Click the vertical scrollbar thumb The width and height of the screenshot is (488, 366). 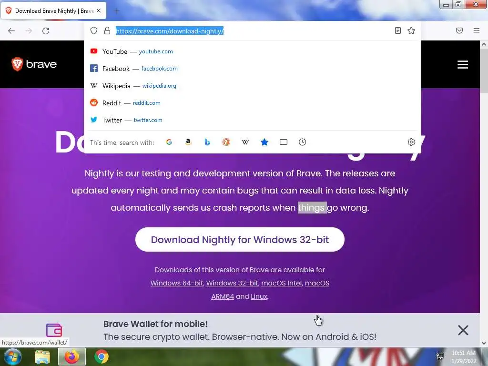point(484,71)
